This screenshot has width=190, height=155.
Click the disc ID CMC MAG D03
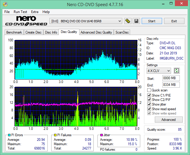[170, 48]
